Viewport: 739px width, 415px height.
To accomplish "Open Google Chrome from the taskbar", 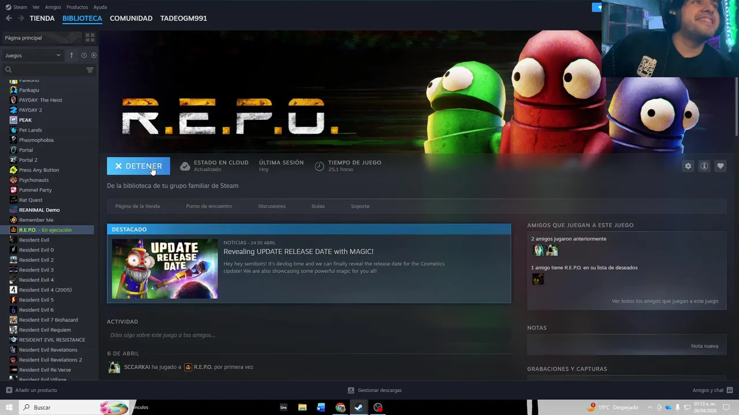I will tap(340, 408).
